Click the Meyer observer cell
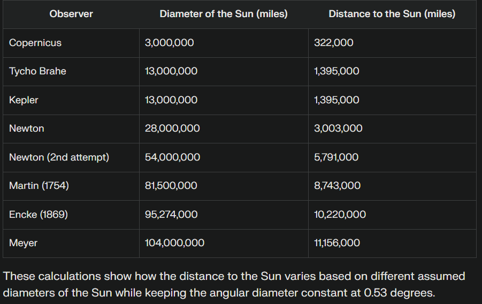The image size is (482, 304). (24, 243)
